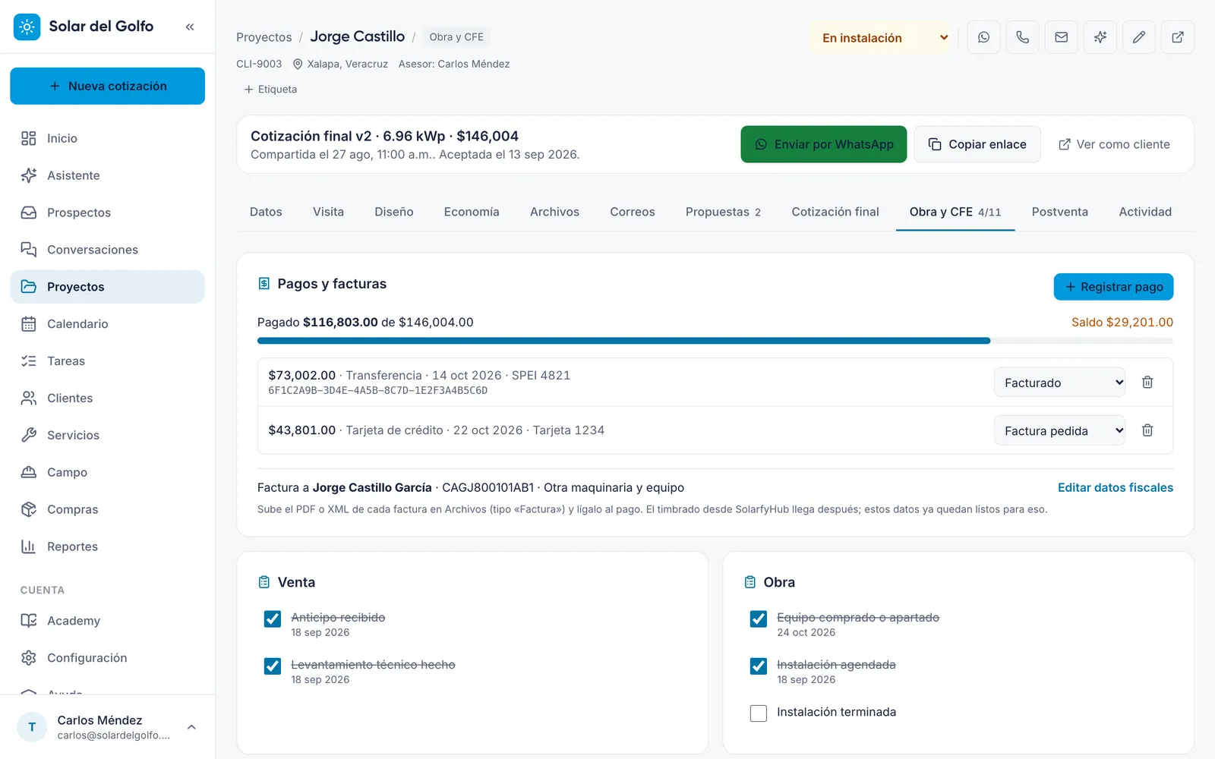The width and height of the screenshot is (1215, 759).
Task: Switch to the Diseño tab
Action: coord(393,212)
